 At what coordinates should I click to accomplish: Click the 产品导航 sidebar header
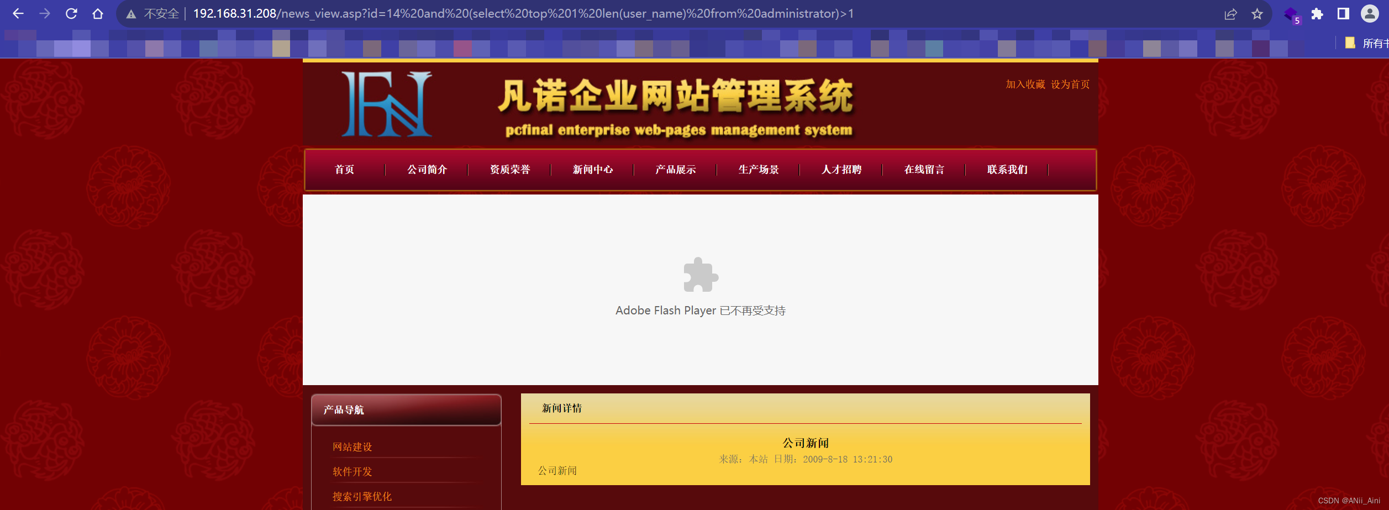(x=406, y=410)
